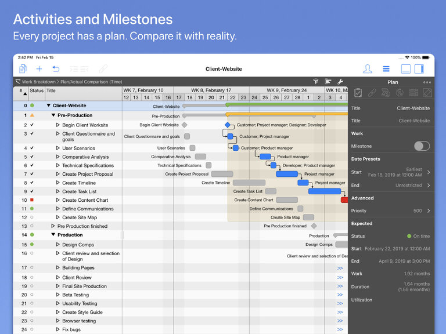Click the undo arrow icon

click(x=56, y=69)
